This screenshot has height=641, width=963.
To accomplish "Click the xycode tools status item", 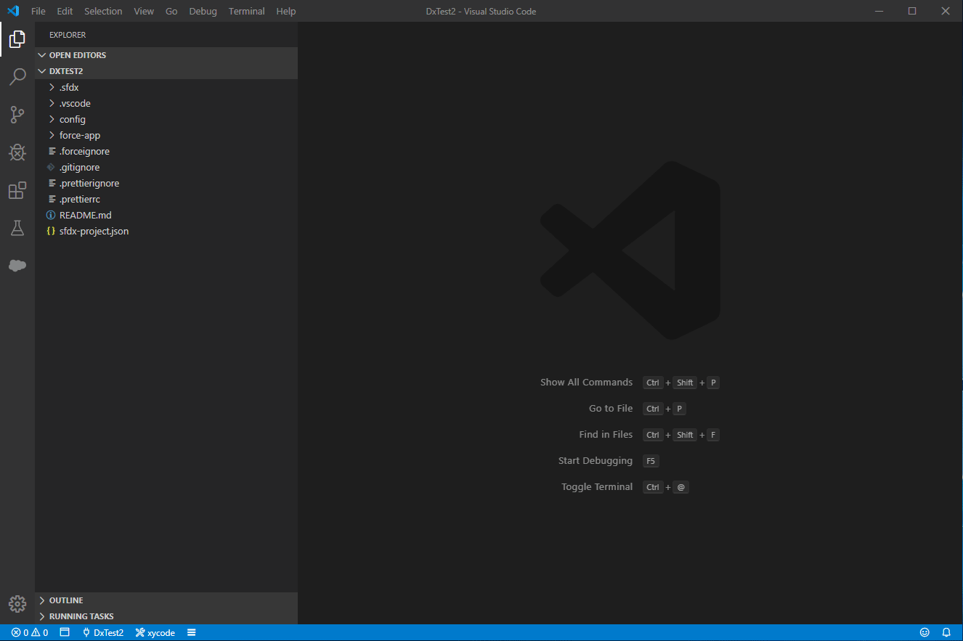I will 155,632.
